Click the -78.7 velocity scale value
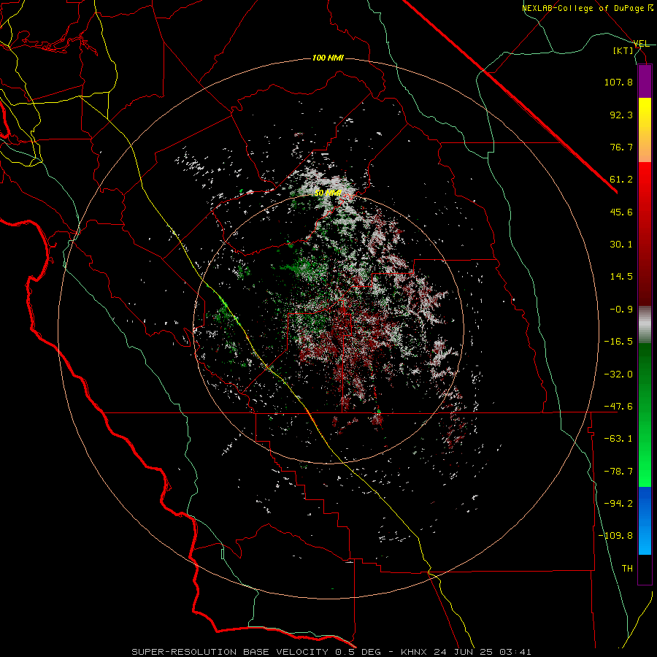Viewport: 657px width, 657px height. coord(618,472)
